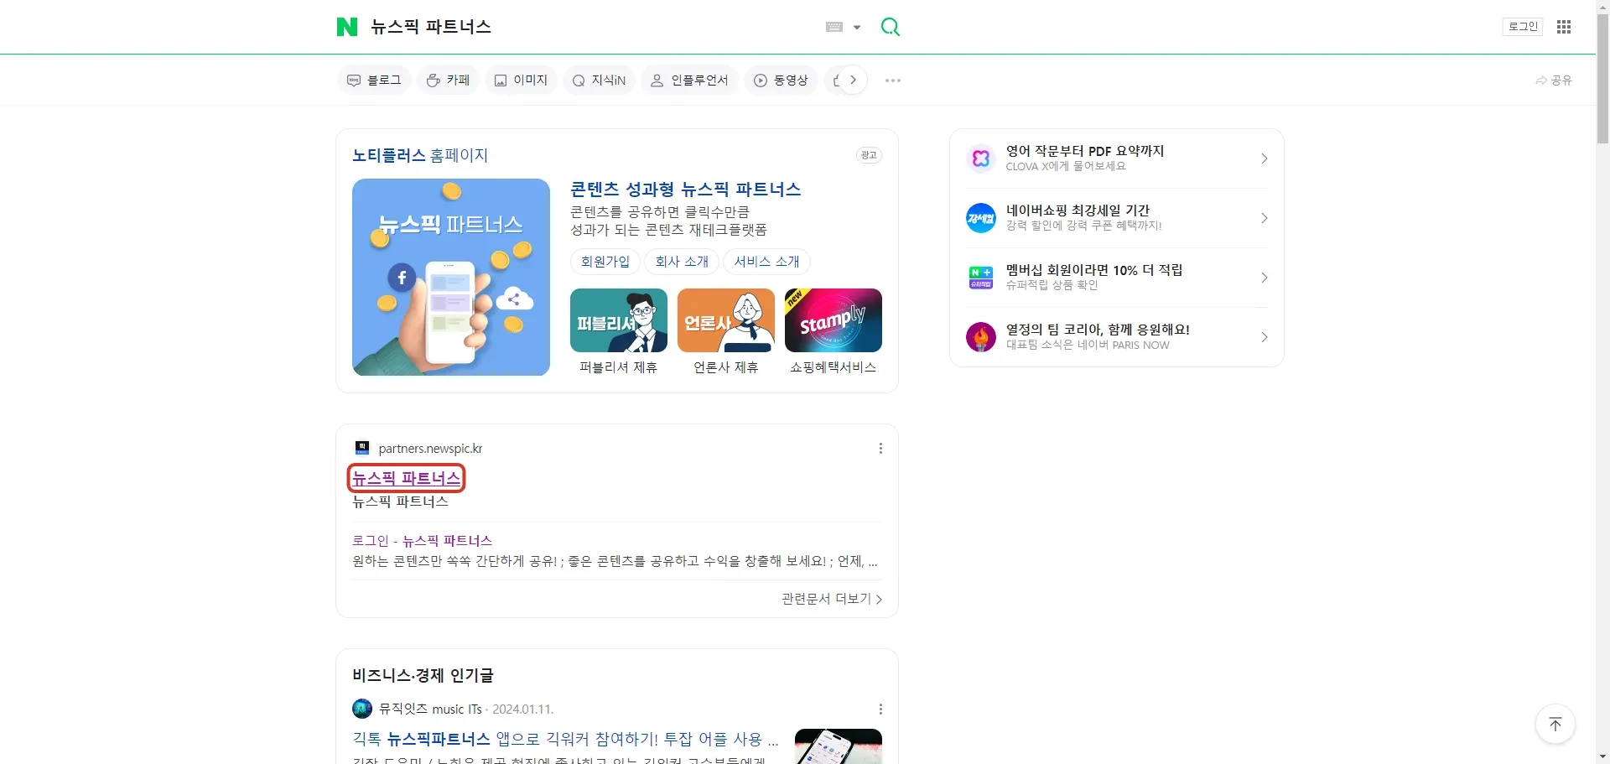Click the 뮤직잇츠 music ITs profile avatar

(x=362, y=709)
